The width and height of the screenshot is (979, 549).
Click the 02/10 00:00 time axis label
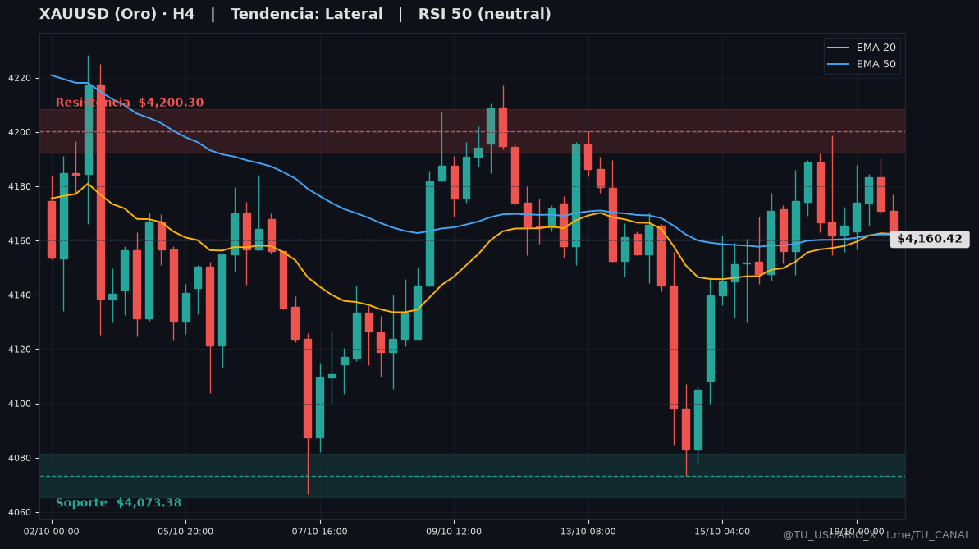pyautogui.click(x=52, y=532)
